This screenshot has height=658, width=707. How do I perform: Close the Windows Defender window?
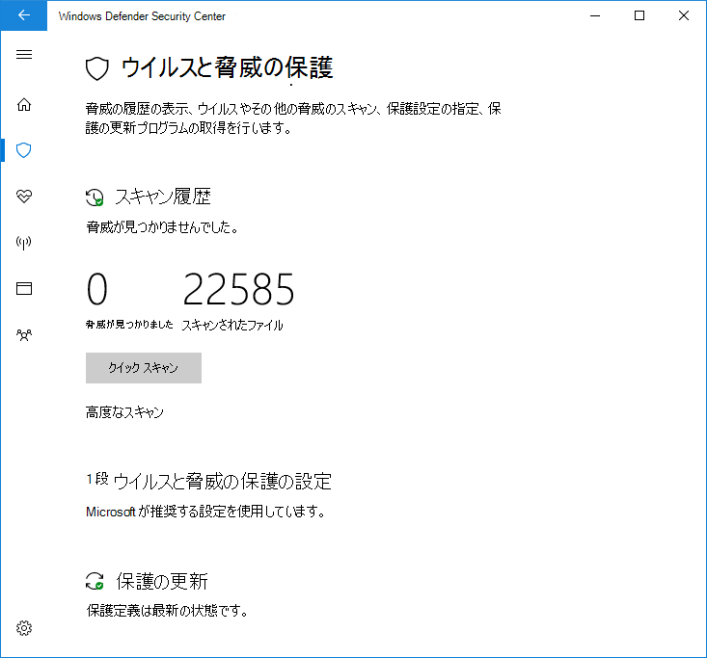684,15
